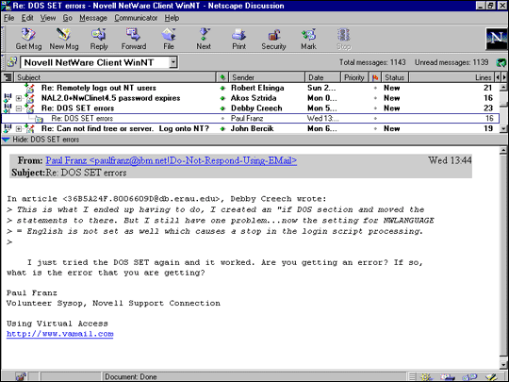509x382 pixels.
Task: Sort messages by Subject column header
Action: (x=115, y=77)
